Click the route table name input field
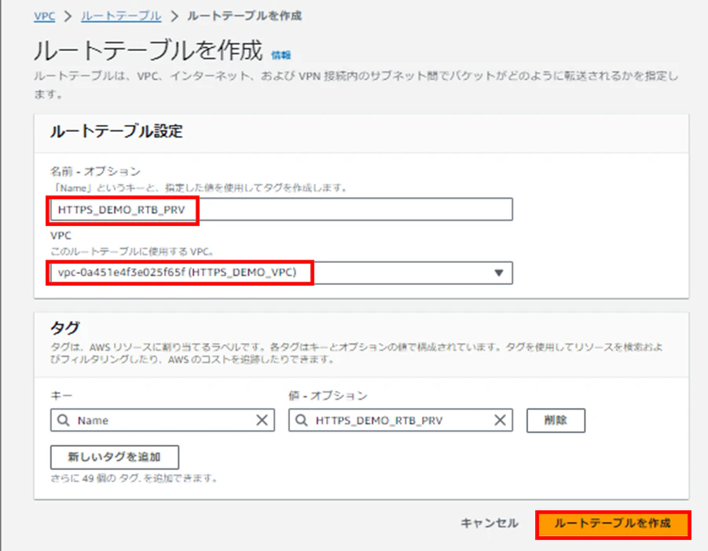 click(281, 210)
